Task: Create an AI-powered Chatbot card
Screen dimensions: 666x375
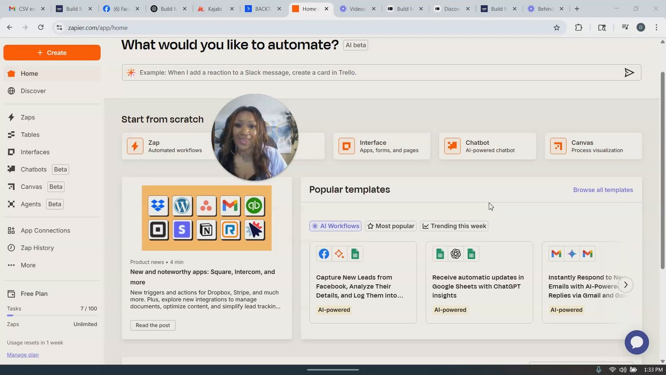Action: [x=488, y=146]
